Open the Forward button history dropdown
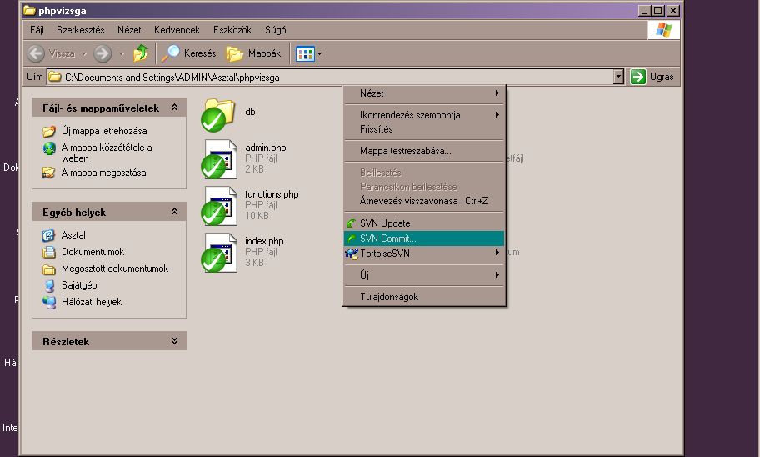This screenshot has height=457, width=760. (x=122, y=54)
